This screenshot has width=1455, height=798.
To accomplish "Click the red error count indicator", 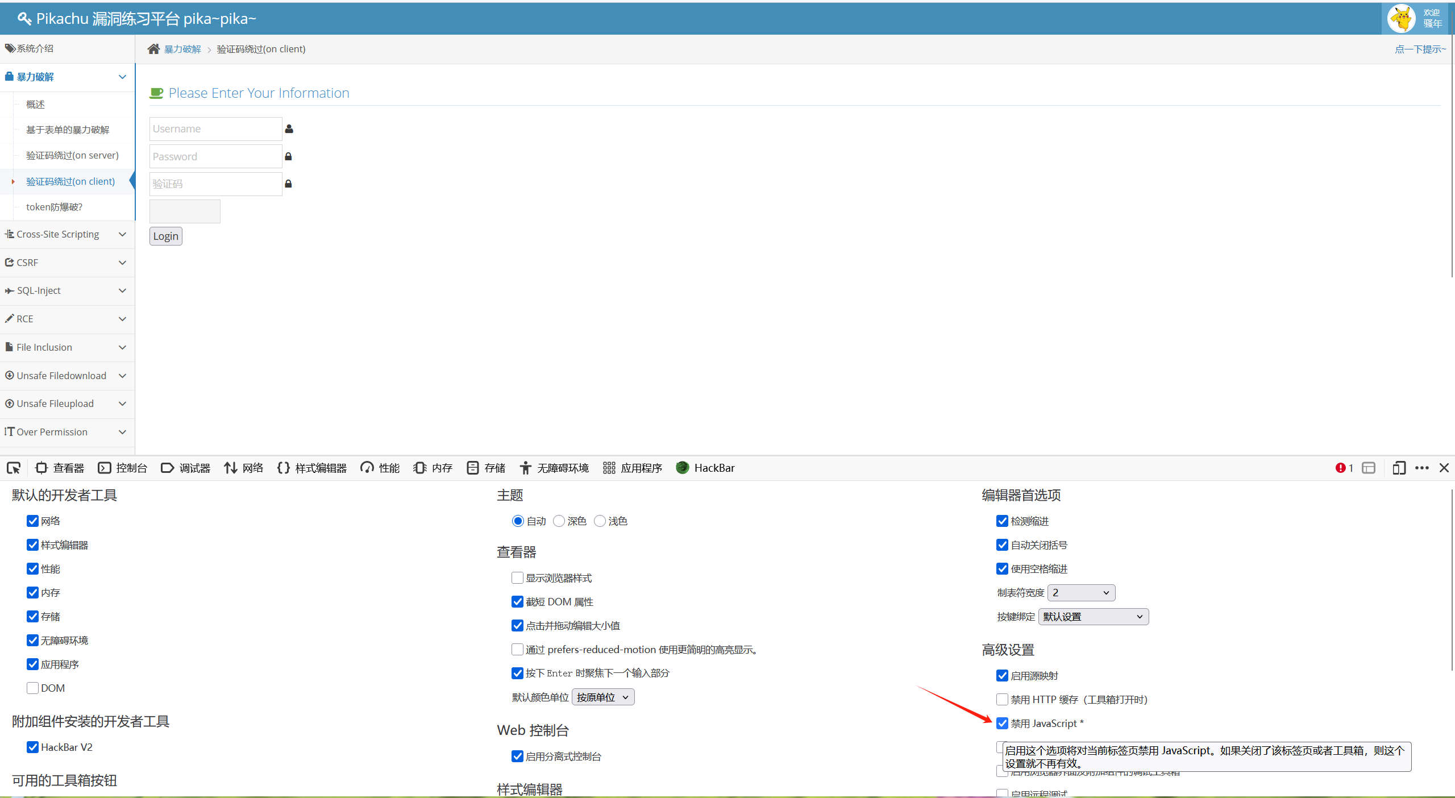I will click(x=1344, y=468).
